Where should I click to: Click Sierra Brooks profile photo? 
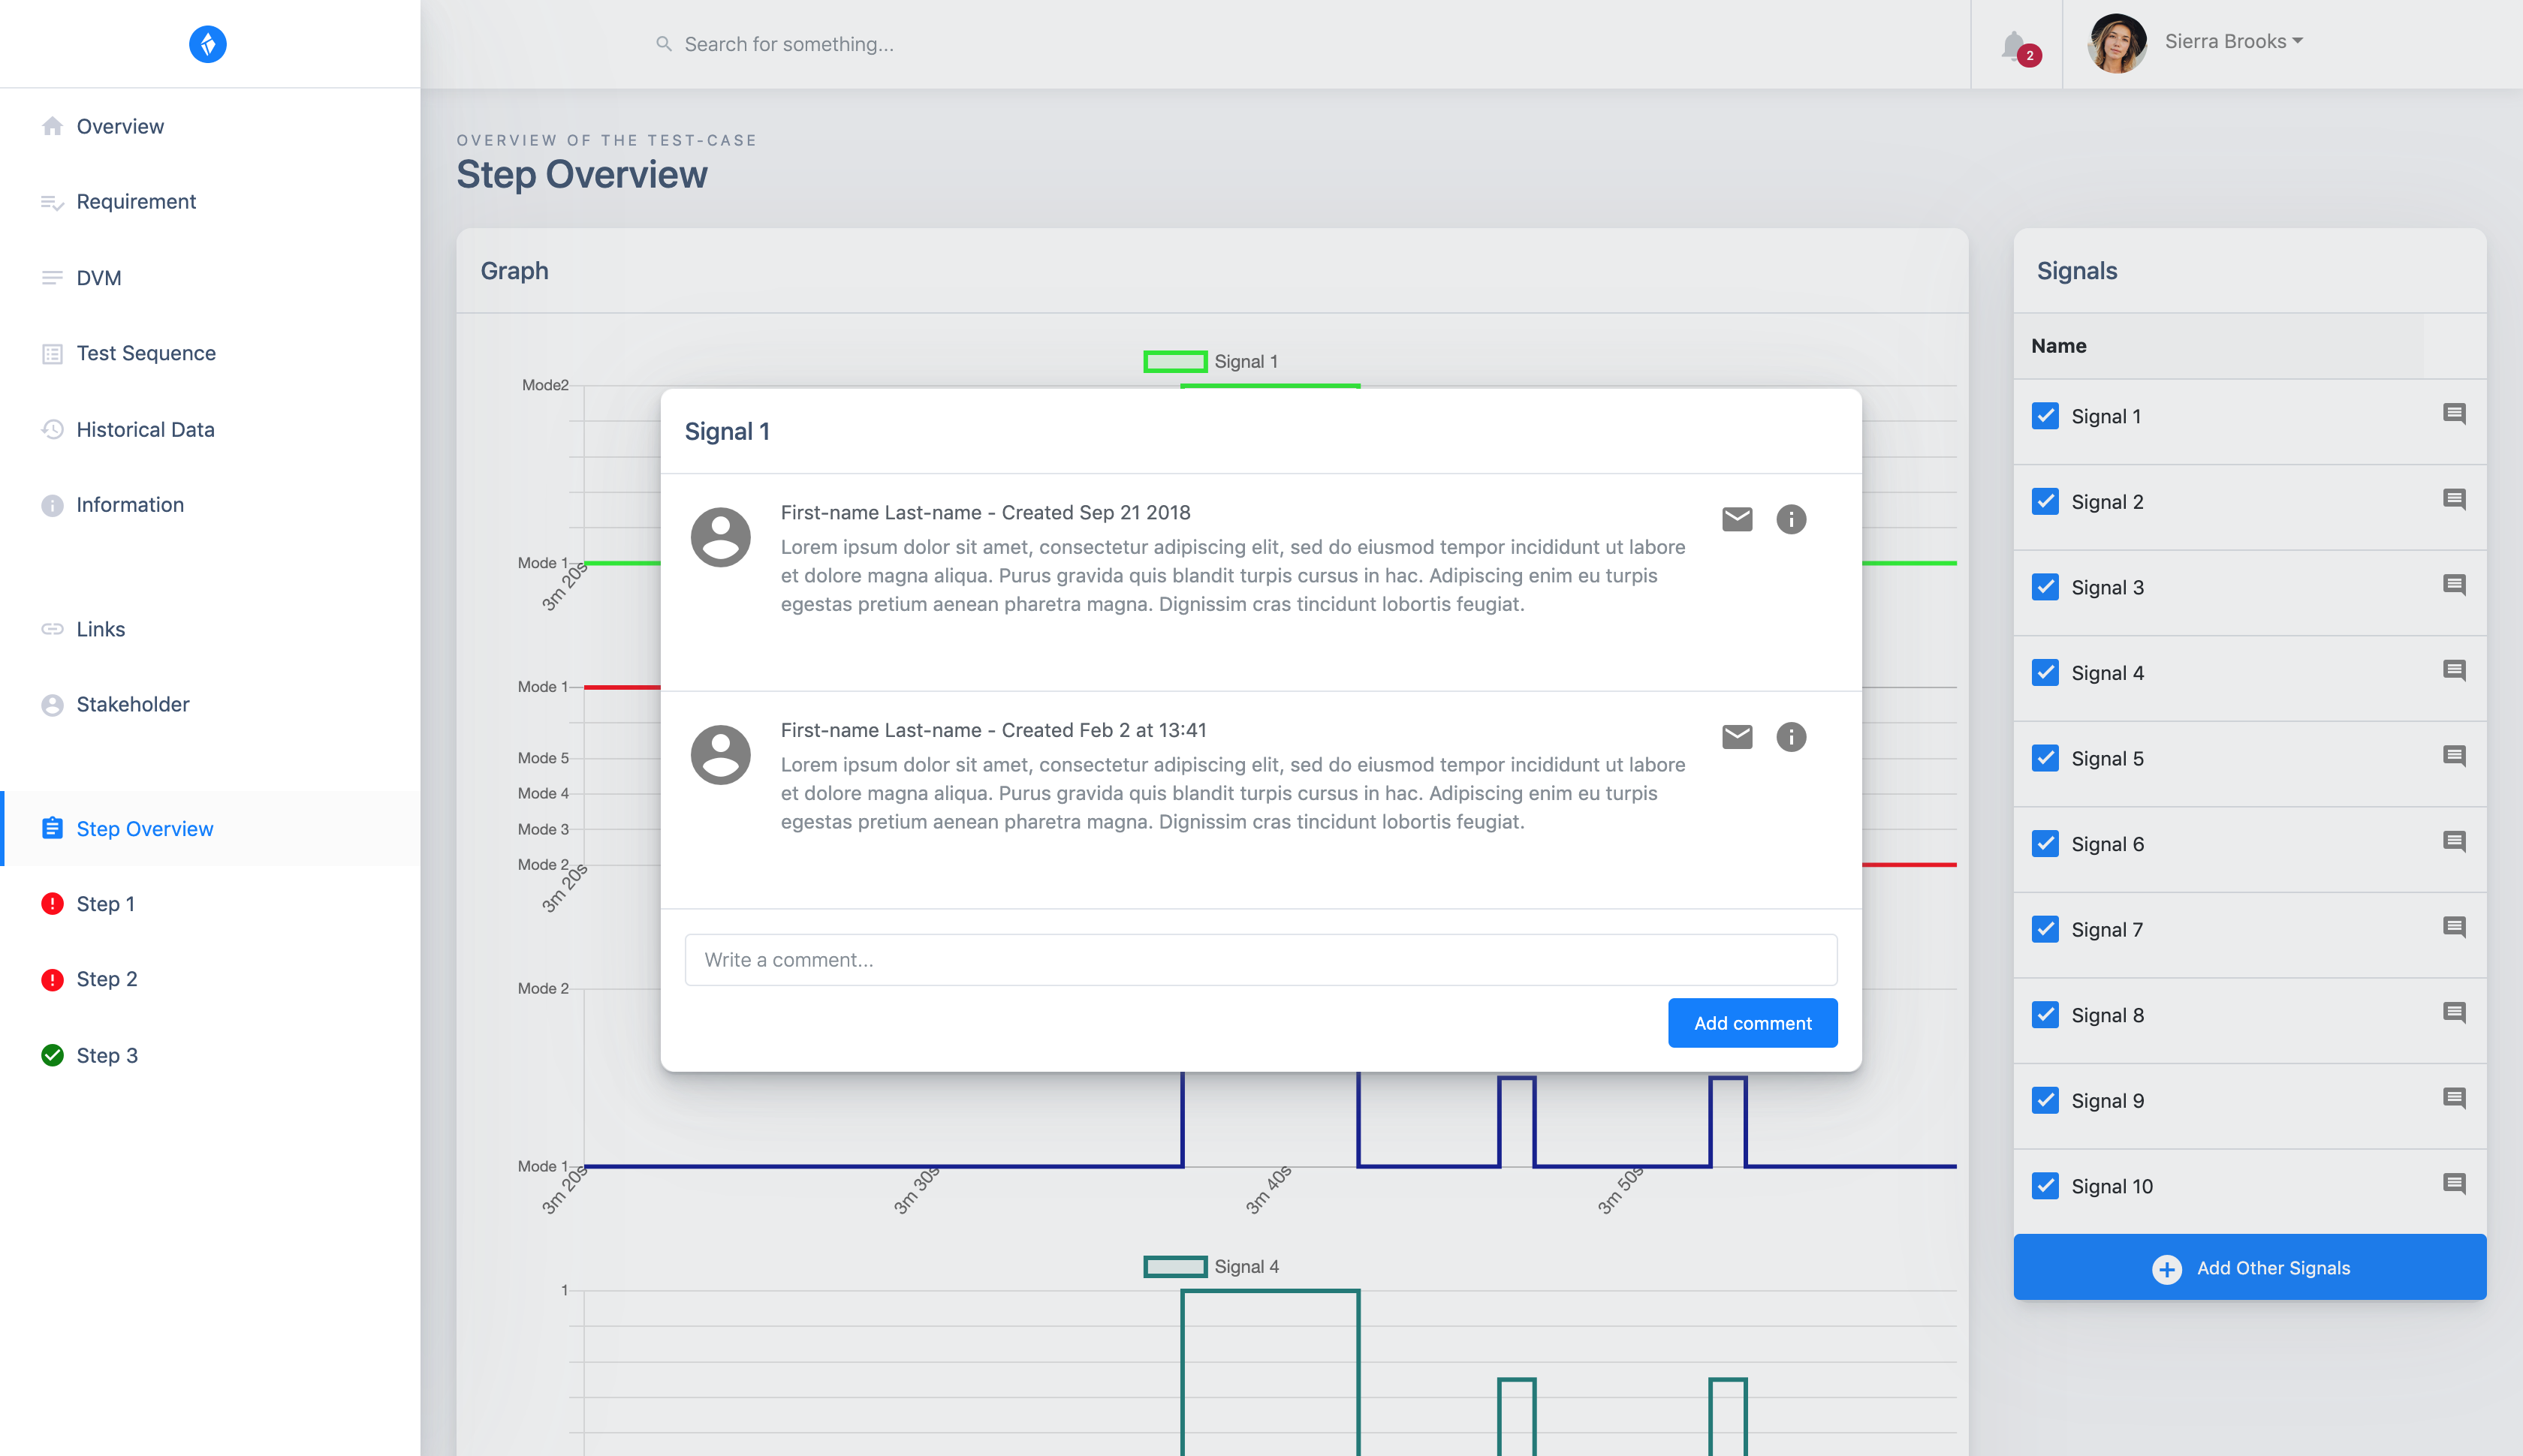point(2117,43)
